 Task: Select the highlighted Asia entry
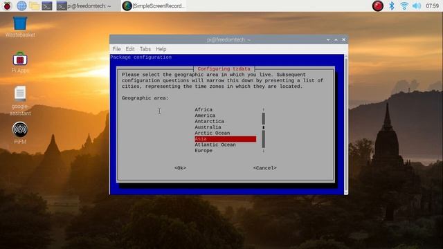tap(225, 139)
